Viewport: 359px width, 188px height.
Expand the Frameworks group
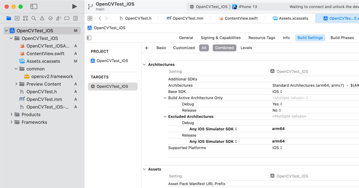(x=11, y=122)
